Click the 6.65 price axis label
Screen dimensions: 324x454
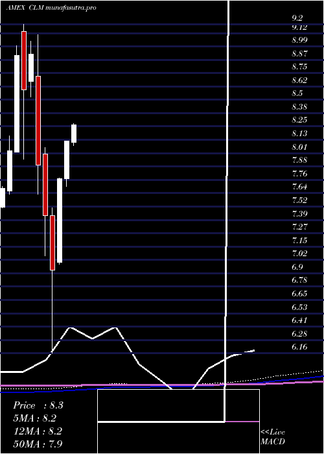299,294
